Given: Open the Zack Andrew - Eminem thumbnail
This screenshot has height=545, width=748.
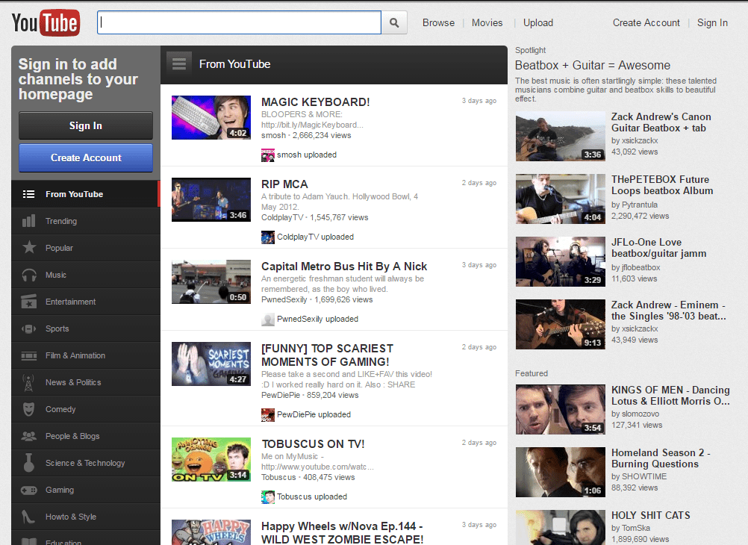Looking at the screenshot, I should [x=561, y=325].
